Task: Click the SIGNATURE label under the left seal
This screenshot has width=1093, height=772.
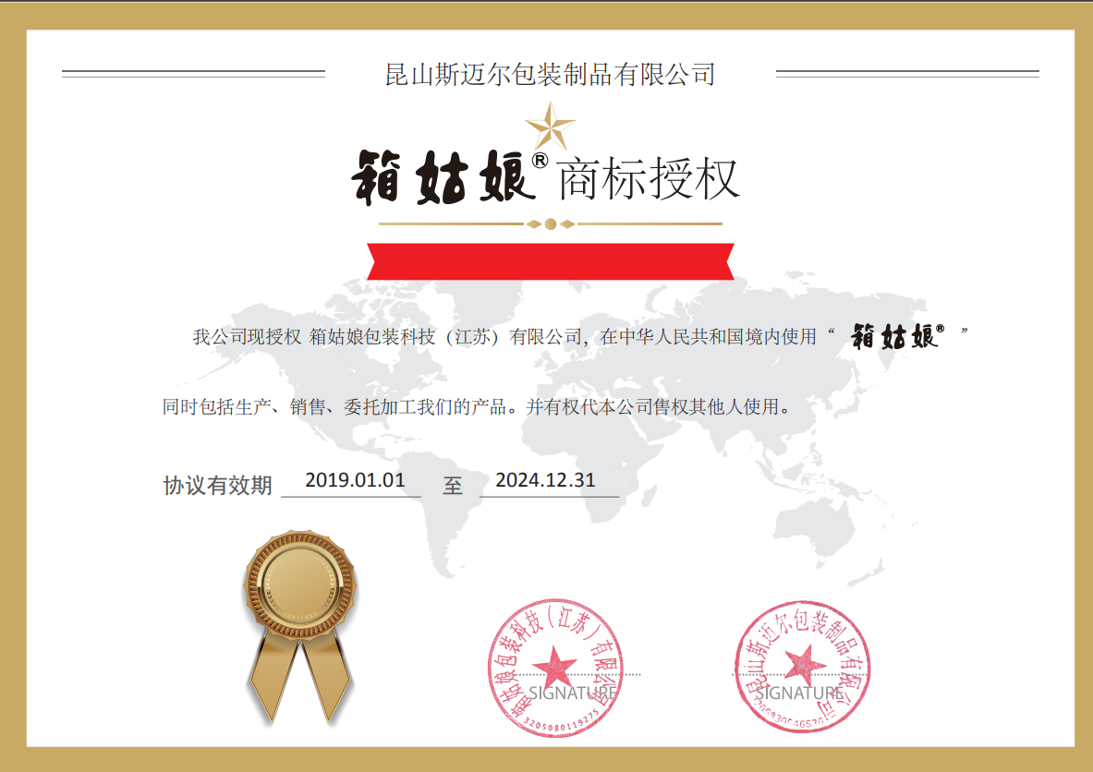Action: [573, 693]
